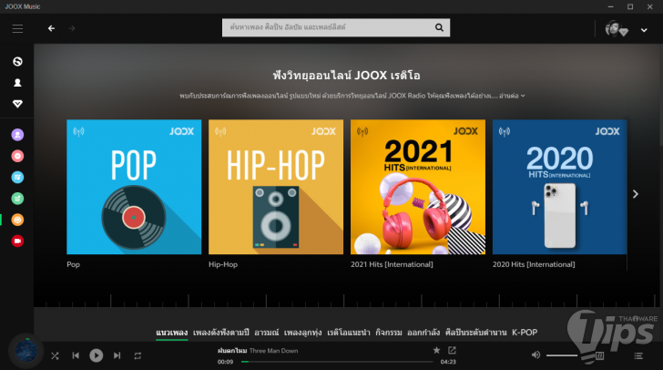Click the total duration 04:23

click(448, 362)
